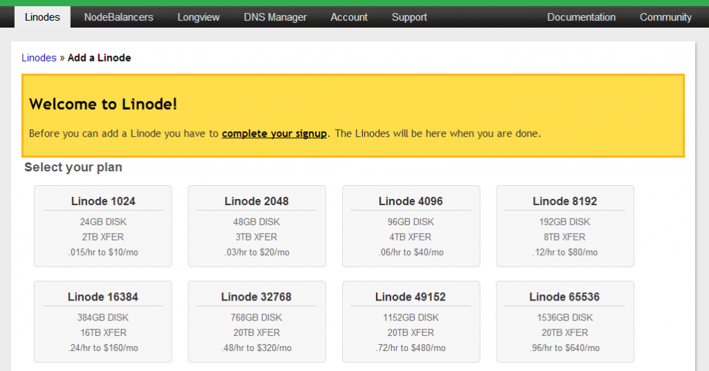Click the 'Select your plan' heading
Screen dimensions: 709x371
(73, 167)
